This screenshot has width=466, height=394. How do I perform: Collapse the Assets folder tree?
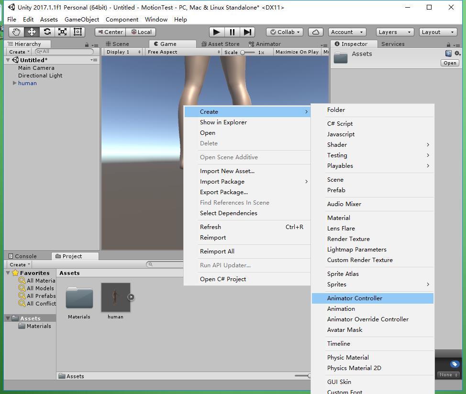click(8, 318)
